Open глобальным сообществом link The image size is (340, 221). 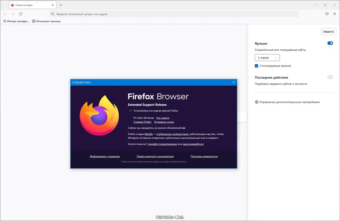pyautogui.click(x=172, y=134)
